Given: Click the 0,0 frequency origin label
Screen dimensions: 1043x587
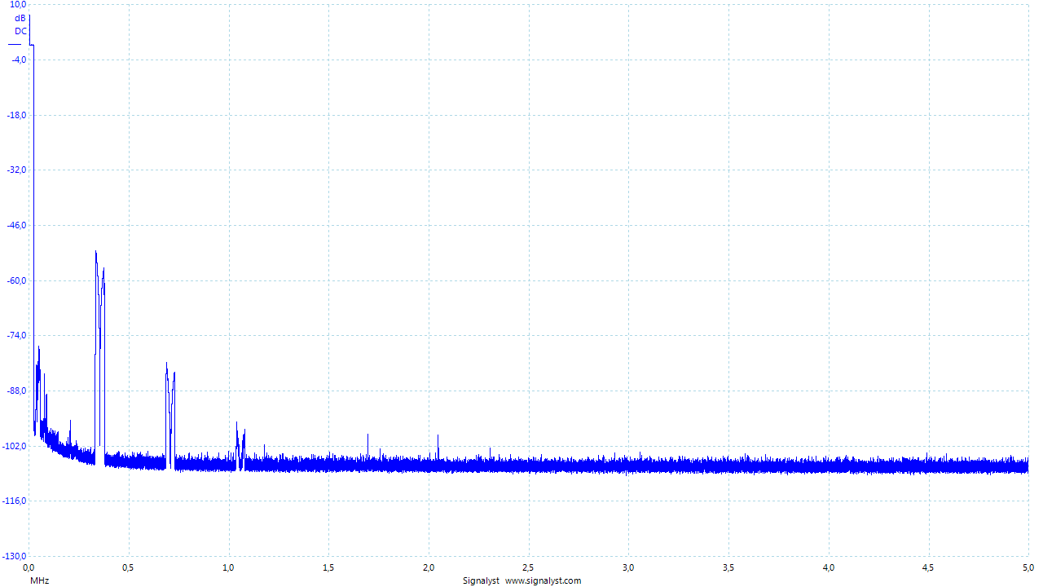Looking at the screenshot, I should tap(29, 567).
